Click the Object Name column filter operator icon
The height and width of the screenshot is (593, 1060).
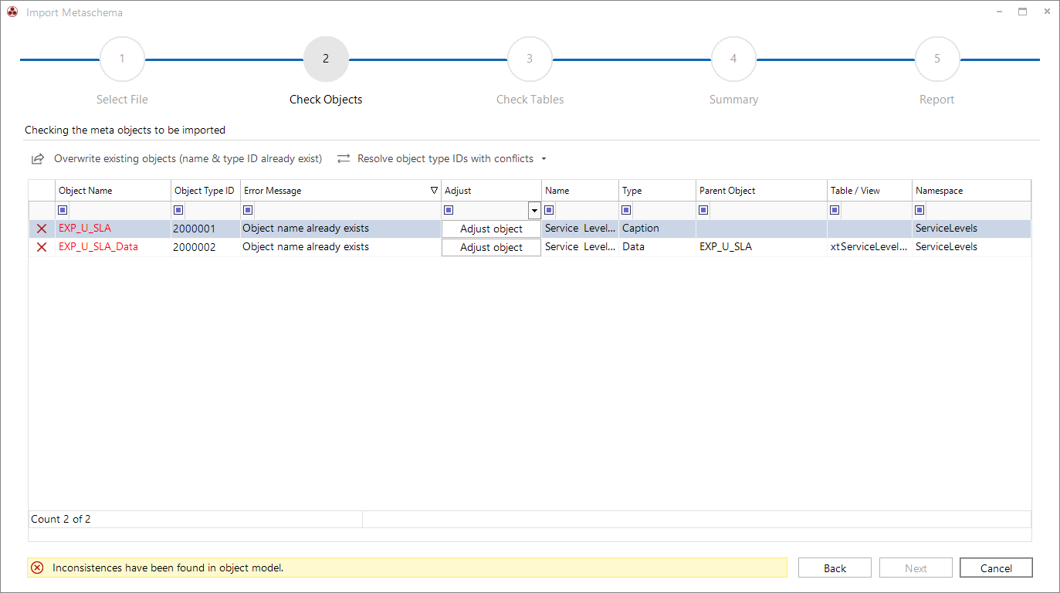63,210
